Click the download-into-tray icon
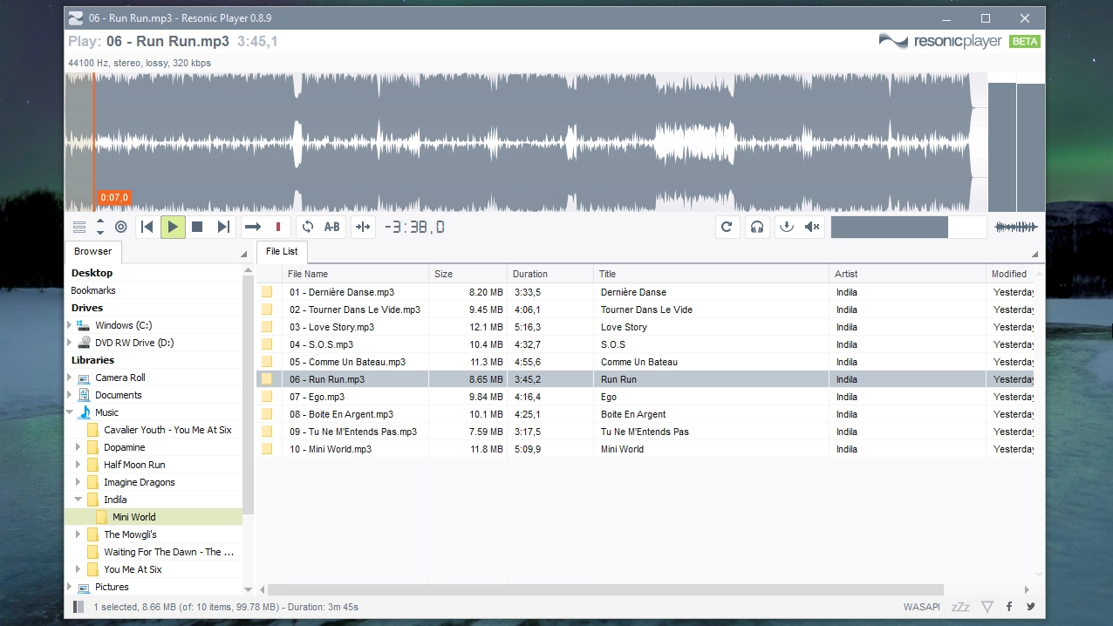The width and height of the screenshot is (1113, 626). (x=787, y=227)
